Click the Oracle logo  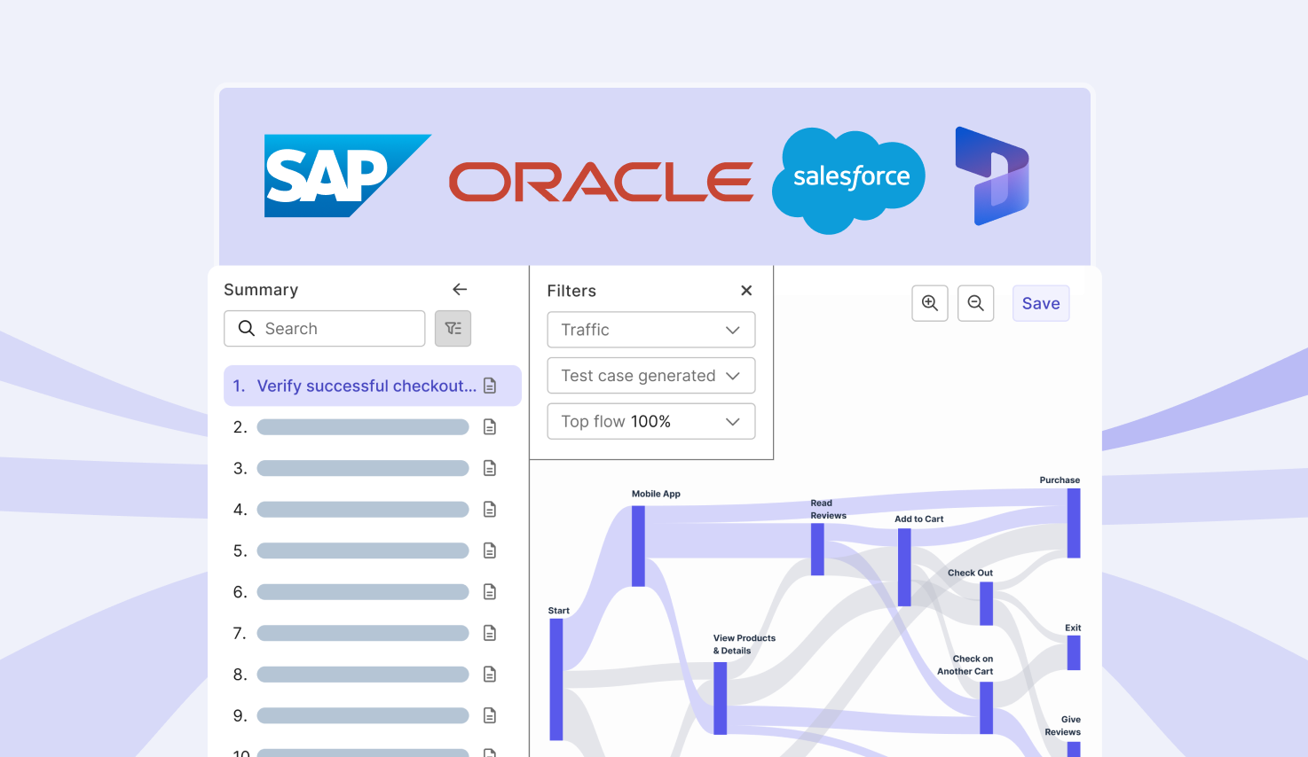click(601, 182)
